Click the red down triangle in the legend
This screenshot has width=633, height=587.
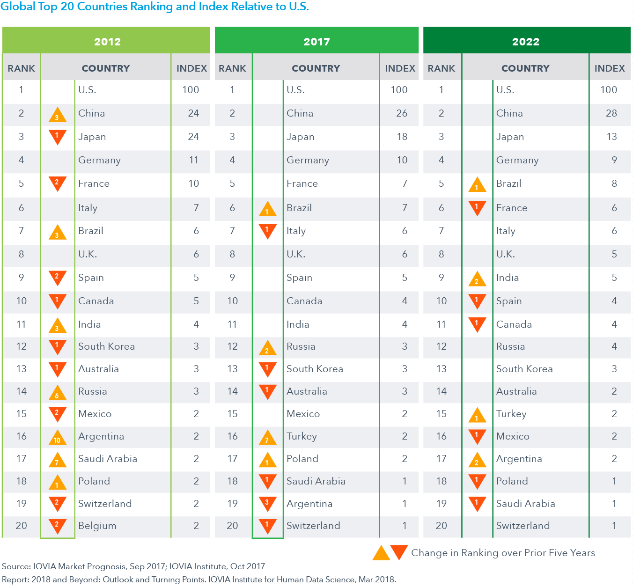click(399, 551)
